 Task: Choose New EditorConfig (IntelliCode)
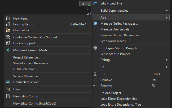pos(35,103)
